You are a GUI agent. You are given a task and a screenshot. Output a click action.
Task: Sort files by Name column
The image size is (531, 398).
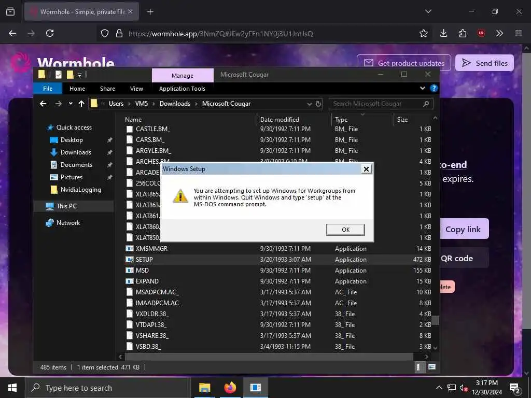(133, 120)
